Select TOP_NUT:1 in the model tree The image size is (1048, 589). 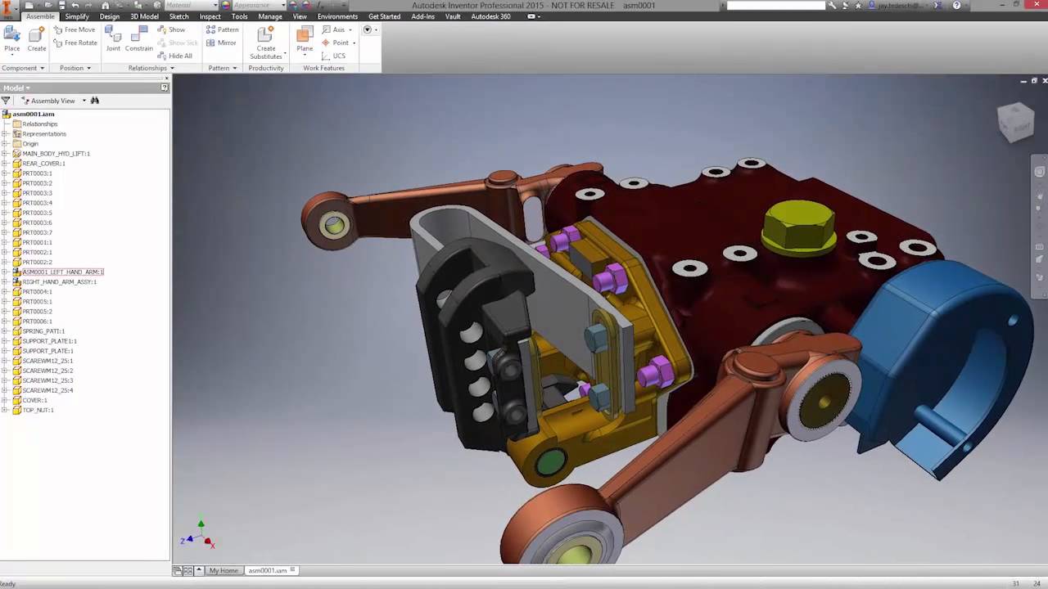pos(38,410)
